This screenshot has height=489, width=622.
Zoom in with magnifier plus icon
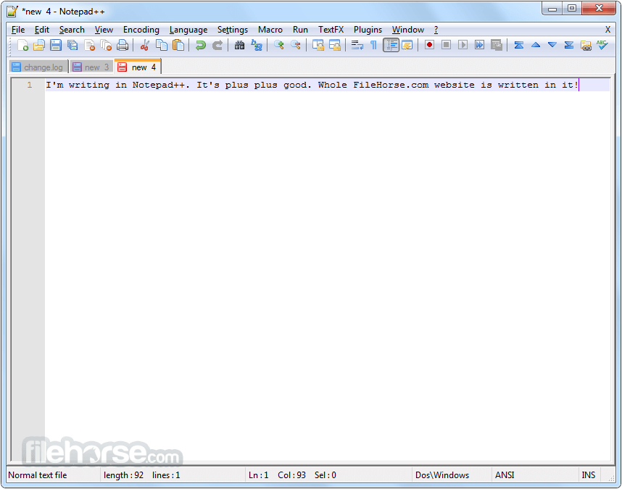tap(279, 45)
